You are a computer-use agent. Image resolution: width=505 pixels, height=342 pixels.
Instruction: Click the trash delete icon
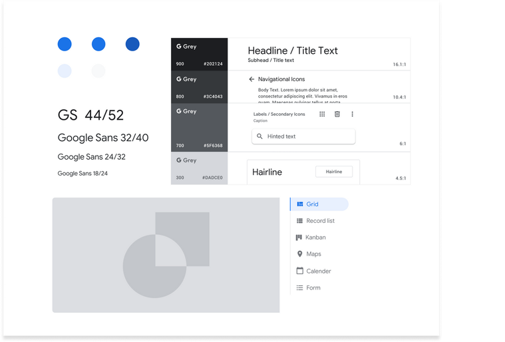(x=337, y=114)
